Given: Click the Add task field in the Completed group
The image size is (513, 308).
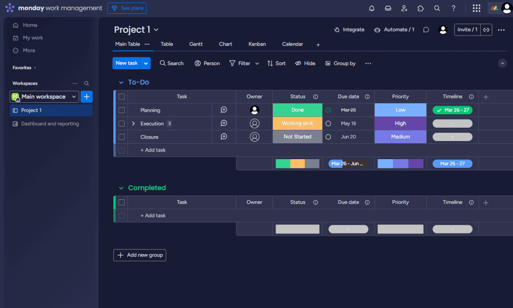Looking at the screenshot, I should [x=153, y=216].
